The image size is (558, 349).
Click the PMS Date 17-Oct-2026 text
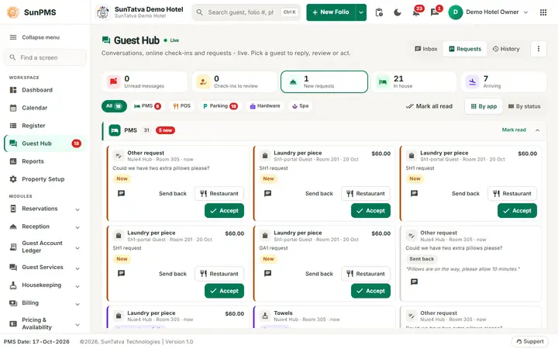tap(36, 342)
